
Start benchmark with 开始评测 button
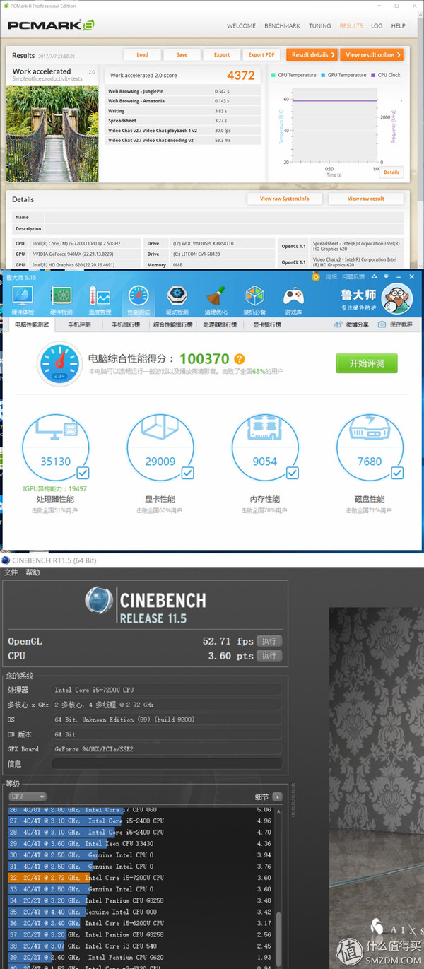click(367, 363)
